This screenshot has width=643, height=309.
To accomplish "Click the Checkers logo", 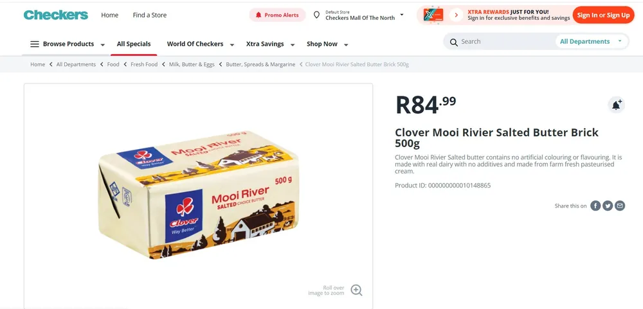I will point(56,15).
